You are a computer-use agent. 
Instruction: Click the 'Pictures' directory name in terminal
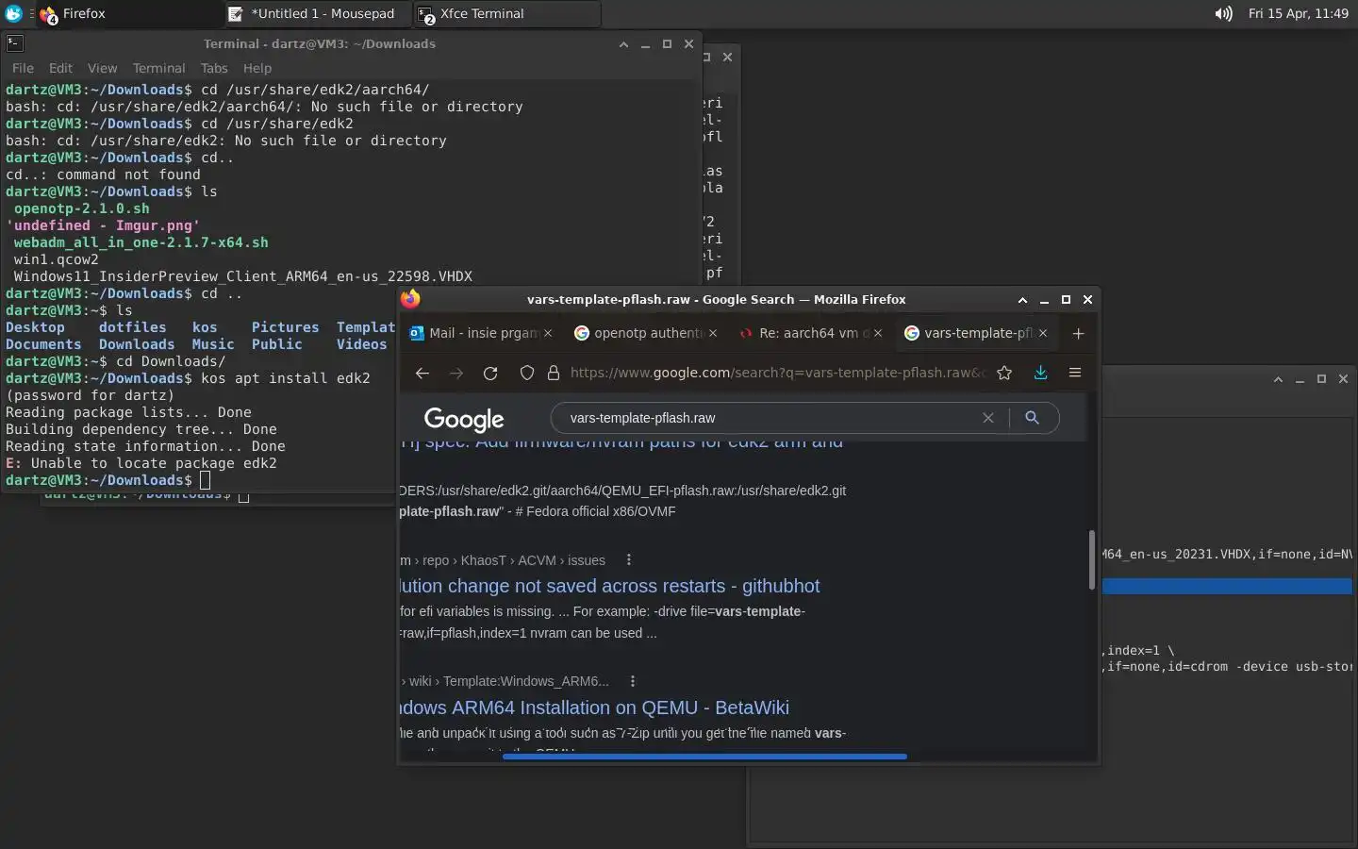coord(285,327)
